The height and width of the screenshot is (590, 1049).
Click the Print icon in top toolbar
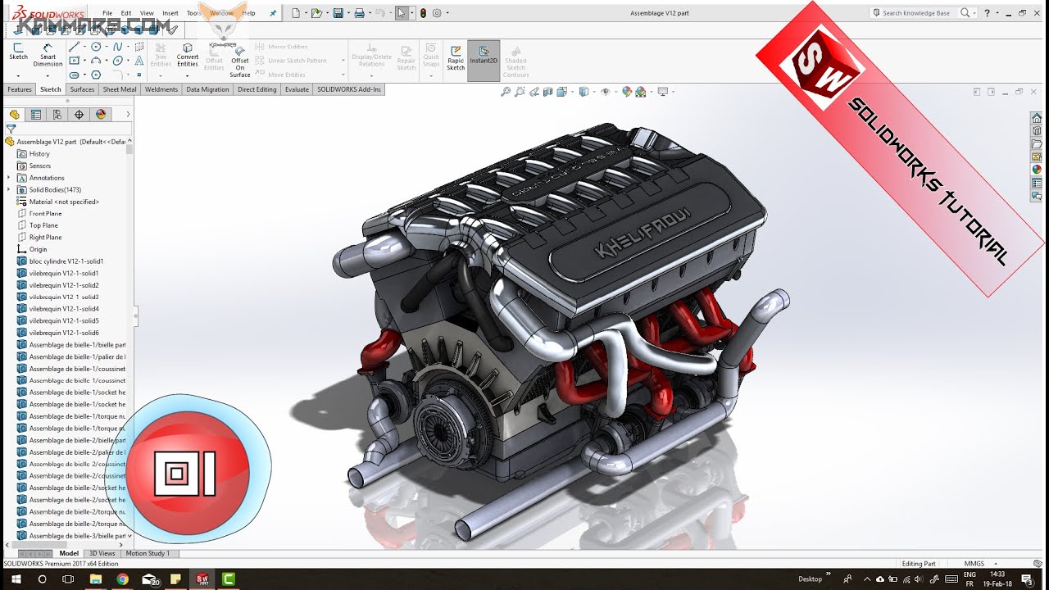pos(359,13)
